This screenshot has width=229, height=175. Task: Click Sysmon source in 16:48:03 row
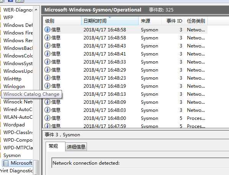click(150, 110)
